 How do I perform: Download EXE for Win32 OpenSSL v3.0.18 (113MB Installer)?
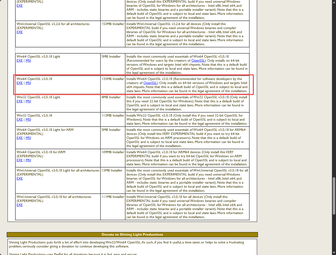click(20, 120)
